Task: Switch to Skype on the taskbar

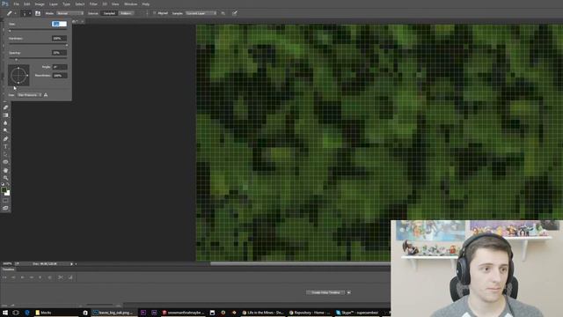Action: click(357, 313)
